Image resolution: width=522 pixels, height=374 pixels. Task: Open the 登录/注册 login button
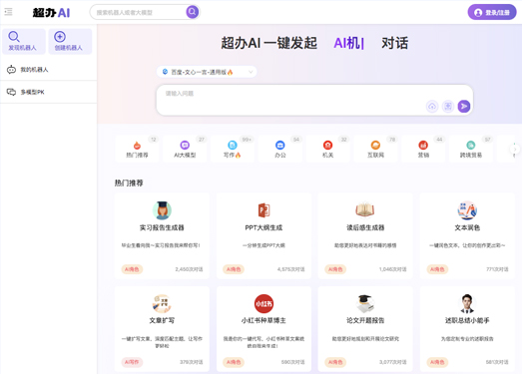(492, 12)
